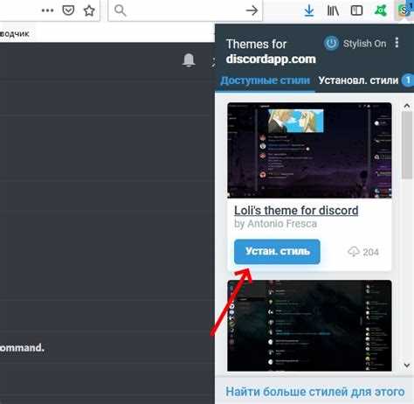The image size is (414, 404).
Task: Switch to the Установл. стили tab
Action: (358, 80)
